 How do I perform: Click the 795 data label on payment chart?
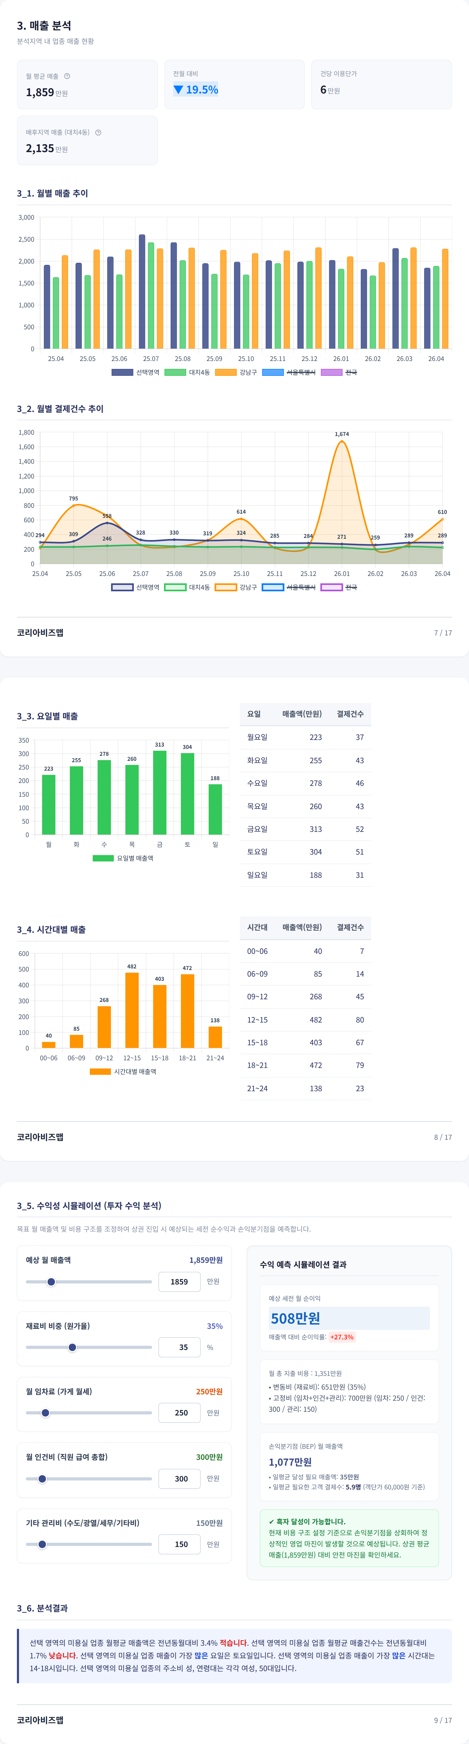tap(73, 498)
